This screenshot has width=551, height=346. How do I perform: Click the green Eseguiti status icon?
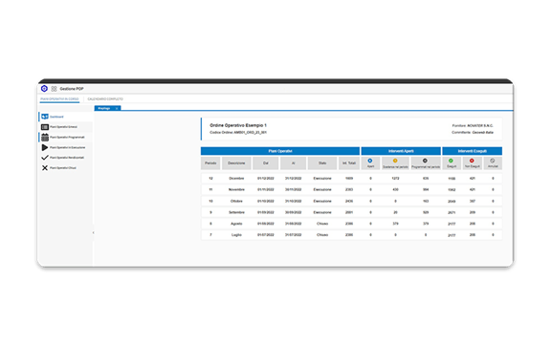tap(451, 161)
